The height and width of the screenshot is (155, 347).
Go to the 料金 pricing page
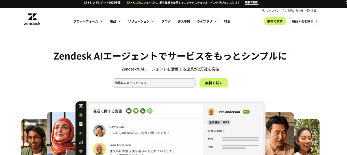227,21
